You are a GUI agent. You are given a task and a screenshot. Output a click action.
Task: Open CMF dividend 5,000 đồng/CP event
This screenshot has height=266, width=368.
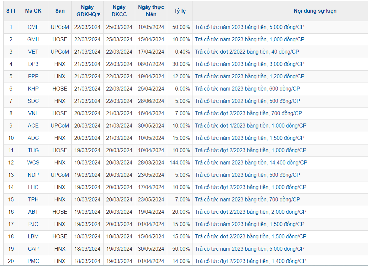pyautogui.click(x=249, y=27)
